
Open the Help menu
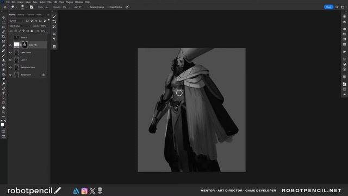click(x=88, y=2)
